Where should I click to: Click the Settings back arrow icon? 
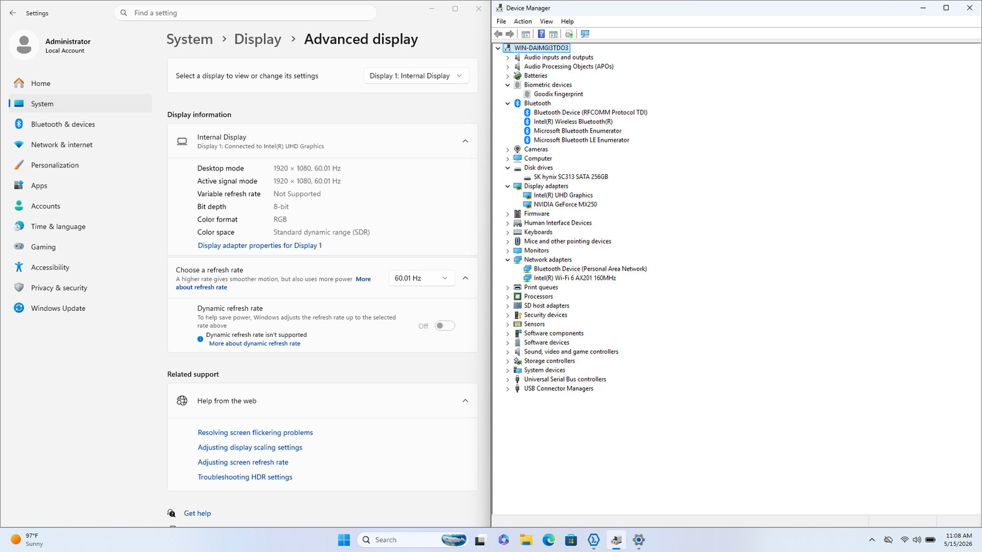coord(13,13)
